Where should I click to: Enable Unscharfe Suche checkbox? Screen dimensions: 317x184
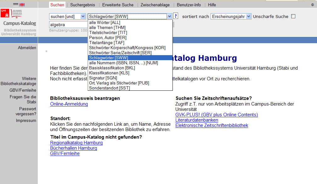coord(293,16)
